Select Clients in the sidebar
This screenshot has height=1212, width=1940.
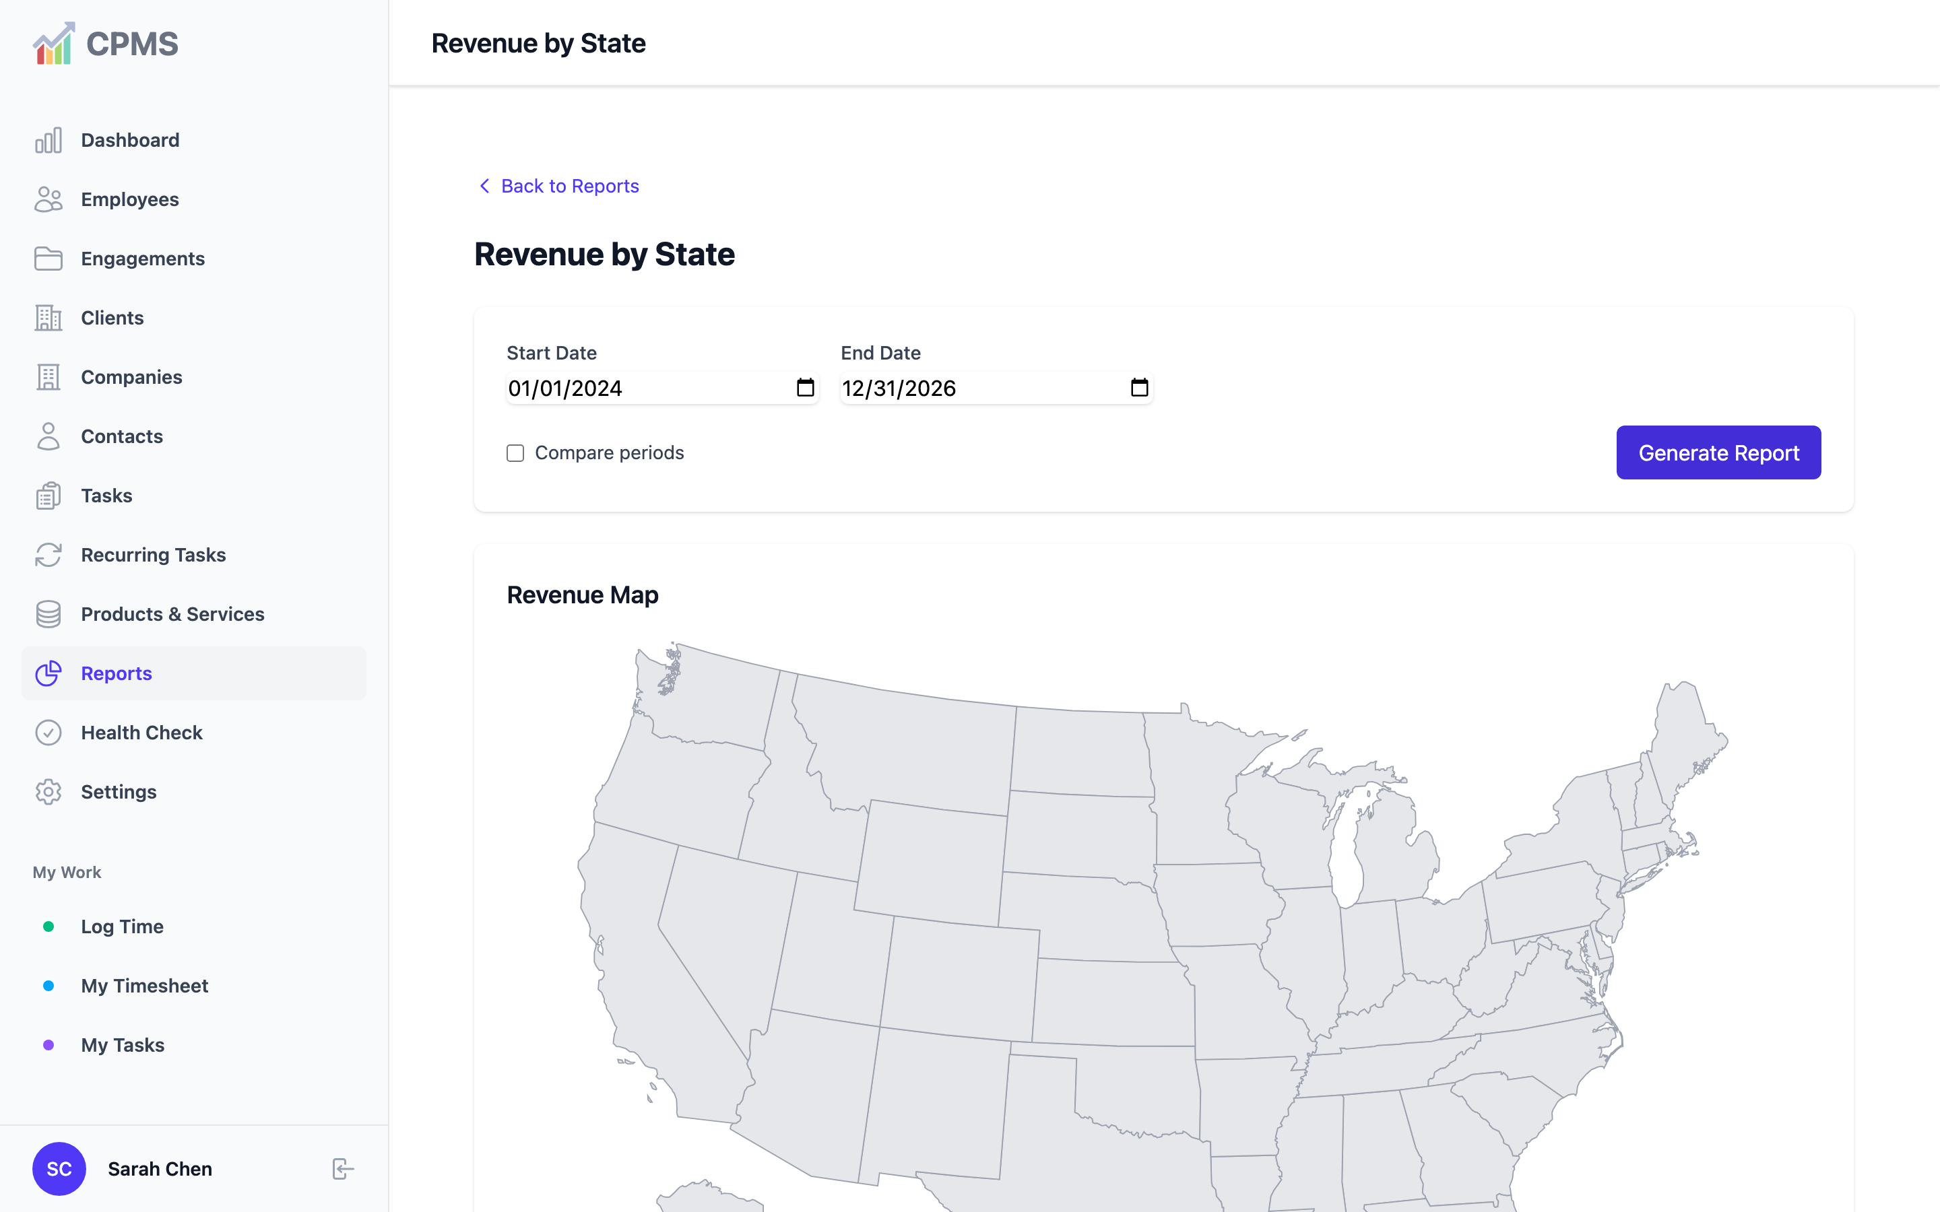[x=193, y=318]
